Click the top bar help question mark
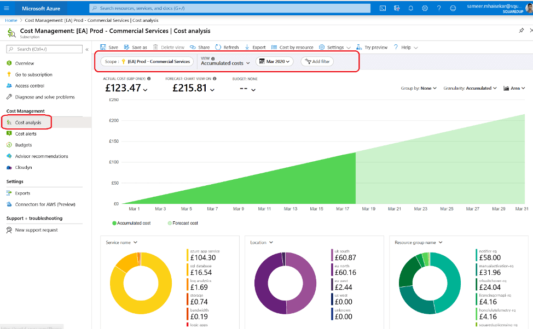This screenshot has height=329, width=533. pyautogui.click(x=439, y=8)
